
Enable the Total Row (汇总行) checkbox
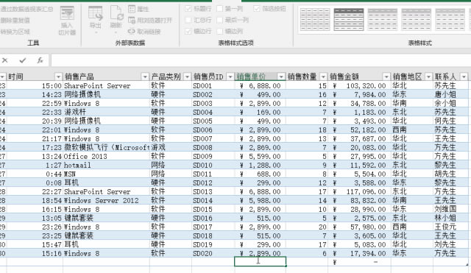click(188, 20)
